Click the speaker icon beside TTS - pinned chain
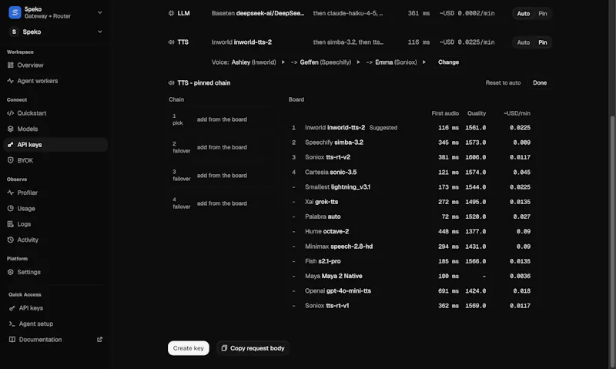The width and height of the screenshot is (616, 369). click(x=171, y=83)
